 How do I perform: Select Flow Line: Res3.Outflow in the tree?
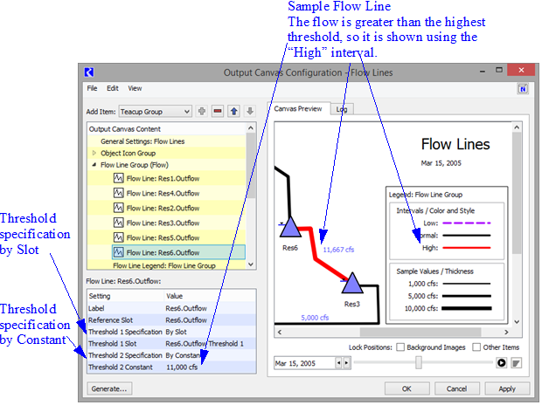point(163,223)
